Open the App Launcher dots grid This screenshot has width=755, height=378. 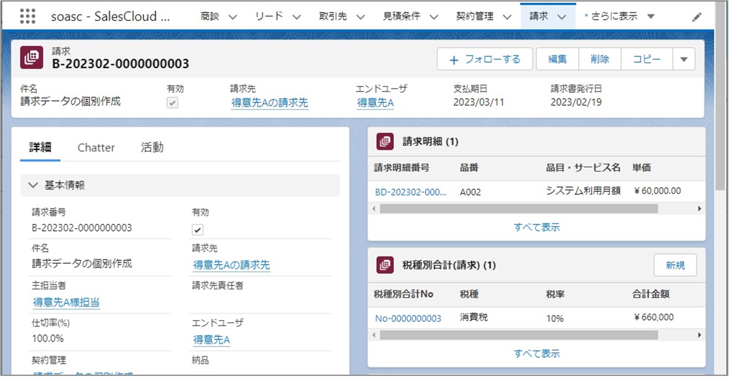28,16
